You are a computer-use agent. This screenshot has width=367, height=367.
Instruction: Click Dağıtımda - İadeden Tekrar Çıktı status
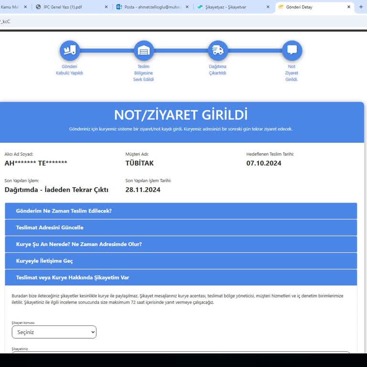[56, 190]
